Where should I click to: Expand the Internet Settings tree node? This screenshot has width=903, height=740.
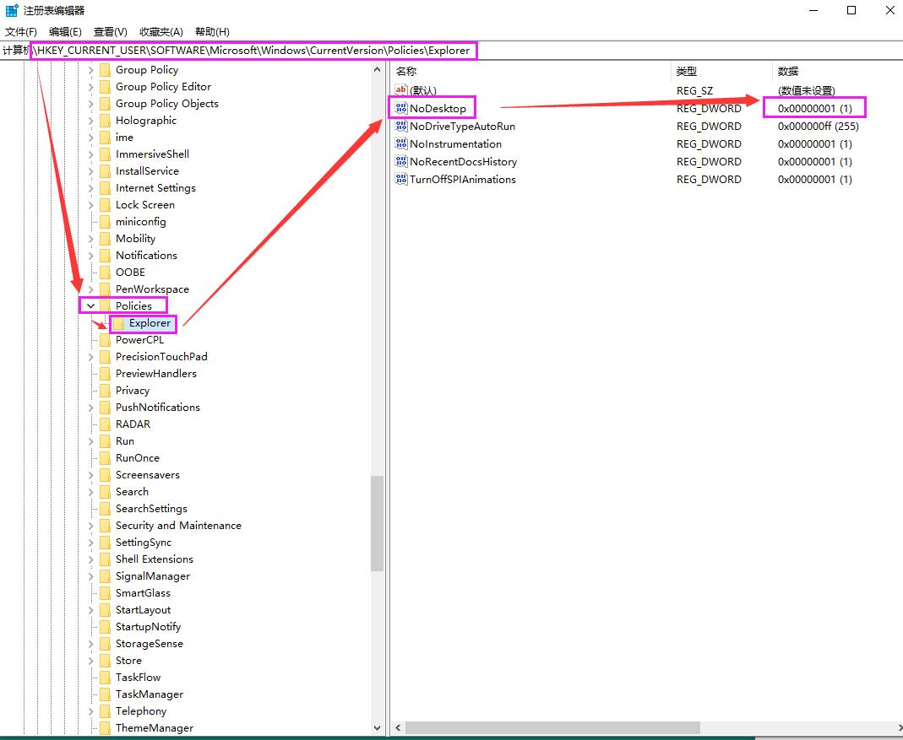point(91,188)
